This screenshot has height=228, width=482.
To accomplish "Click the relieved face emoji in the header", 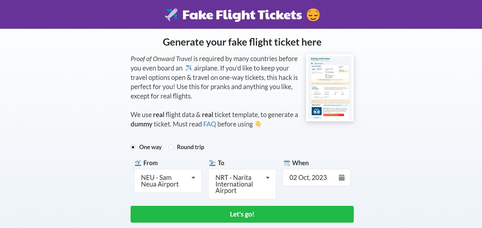I will coord(313,15).
